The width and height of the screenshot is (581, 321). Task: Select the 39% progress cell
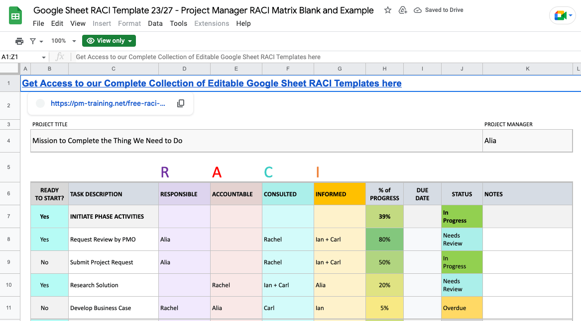point(384,216)
